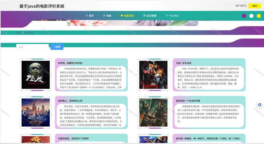
Task: Open the 电影 nav item
Action: coord(107,16)
